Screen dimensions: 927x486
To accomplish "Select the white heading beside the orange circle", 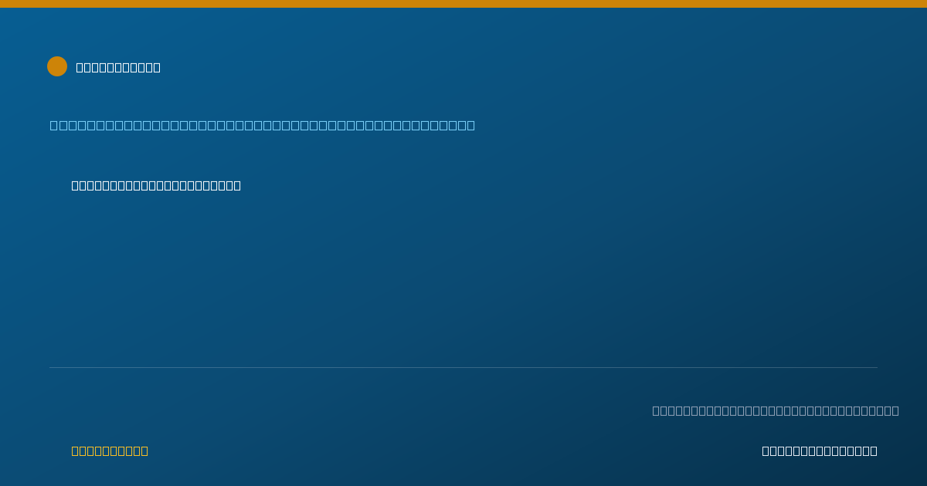I will pyautogui.click(x=118, y=67).
